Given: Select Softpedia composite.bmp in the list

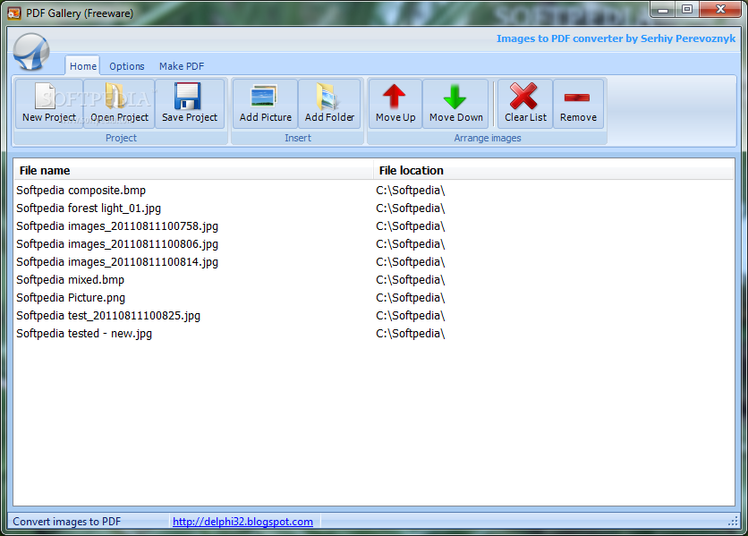Looking at the screenshot, I should click(x=374, y=190).
